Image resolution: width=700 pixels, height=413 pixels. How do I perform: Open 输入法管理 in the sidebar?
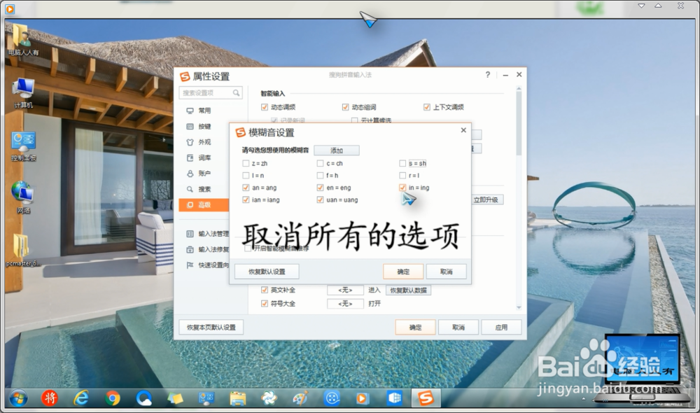click(208, 234)
